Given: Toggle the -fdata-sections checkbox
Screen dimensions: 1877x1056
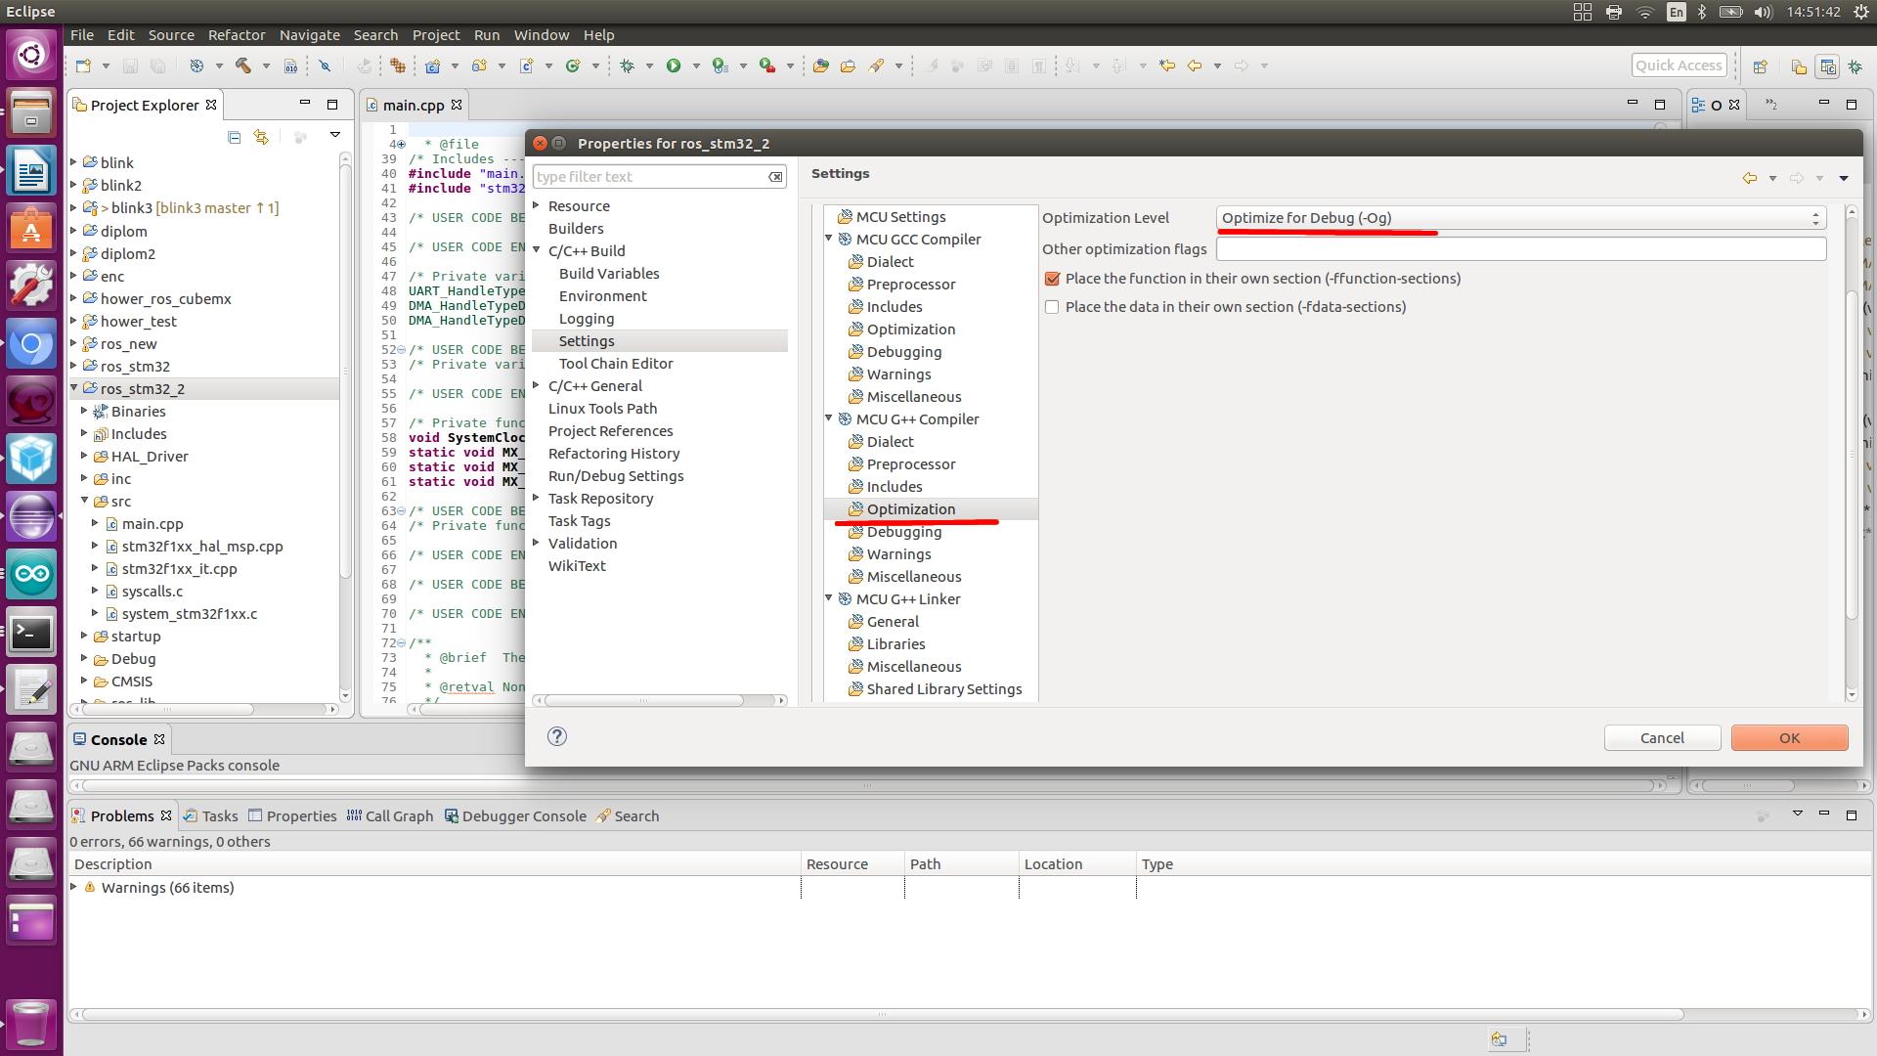Looking at the screenshot, I should tap(1052, 307).
